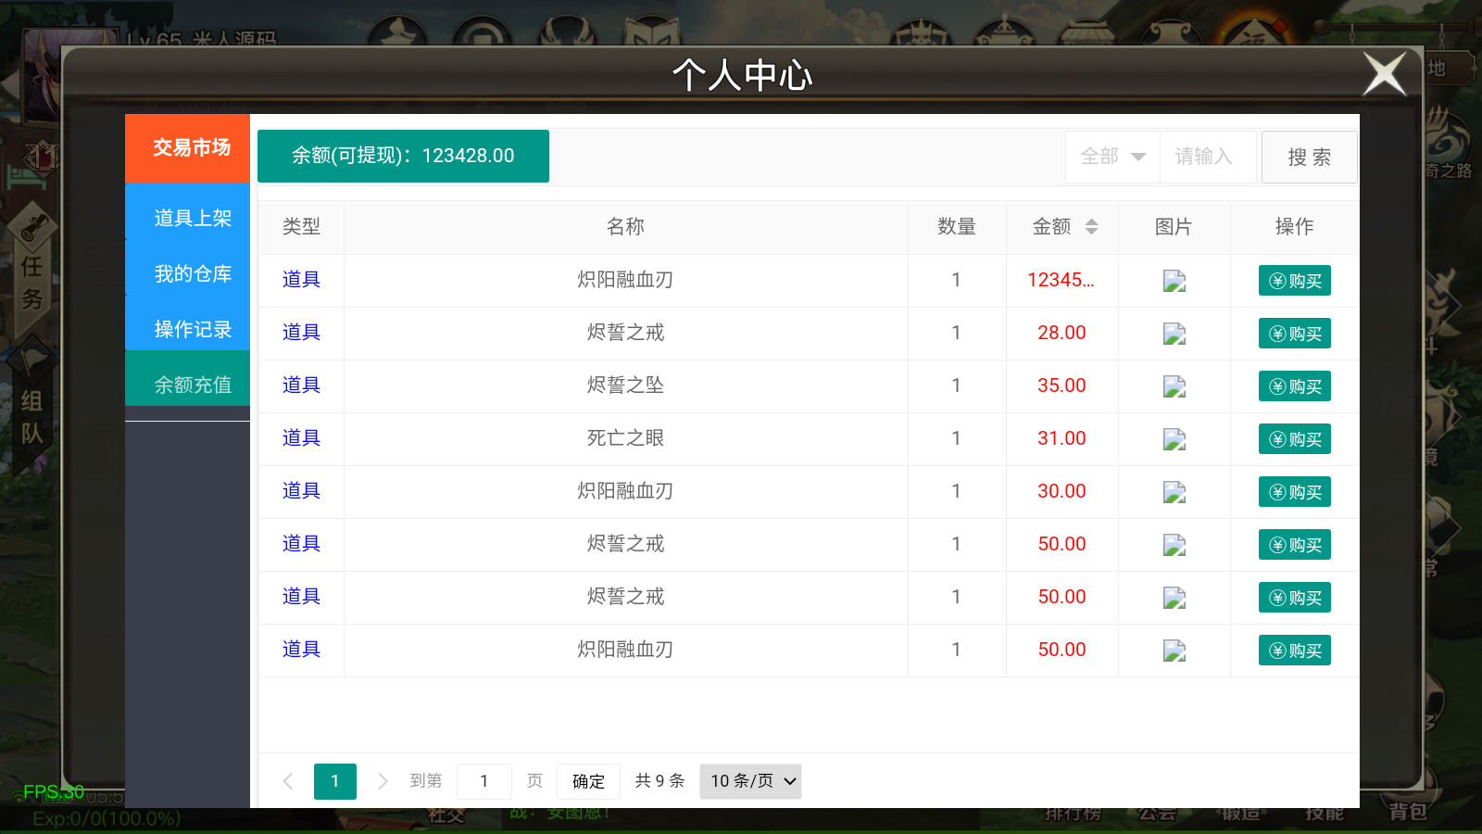
Task: Click the 操作 column header
Action: (1294, 227)
